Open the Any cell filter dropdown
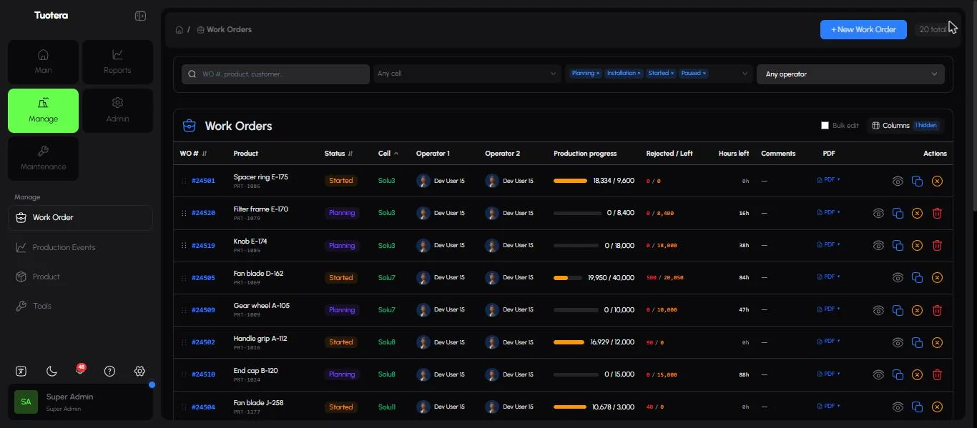 coord(467,74)
